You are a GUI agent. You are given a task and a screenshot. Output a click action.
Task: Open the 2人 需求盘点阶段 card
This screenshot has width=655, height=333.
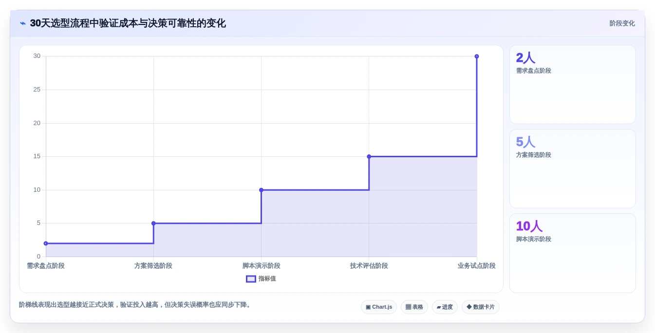573,85
